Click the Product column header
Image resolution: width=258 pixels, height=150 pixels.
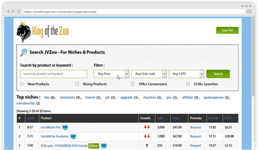[46, 118]
